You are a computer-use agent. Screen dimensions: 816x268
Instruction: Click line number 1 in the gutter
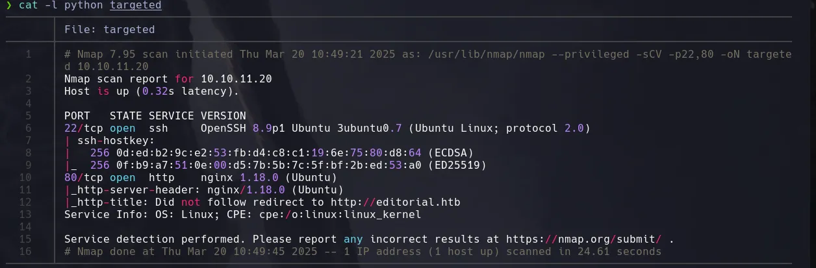coord(28,55)
